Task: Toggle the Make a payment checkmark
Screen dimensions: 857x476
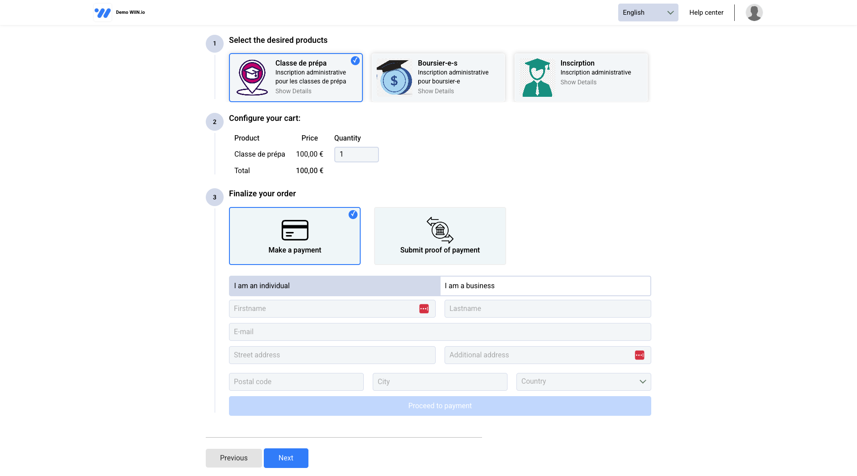Action: tap(353, 215)
